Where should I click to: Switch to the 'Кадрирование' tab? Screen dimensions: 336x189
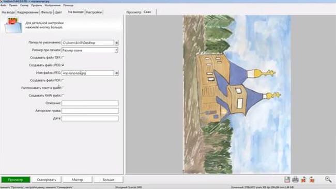point(28,12)
